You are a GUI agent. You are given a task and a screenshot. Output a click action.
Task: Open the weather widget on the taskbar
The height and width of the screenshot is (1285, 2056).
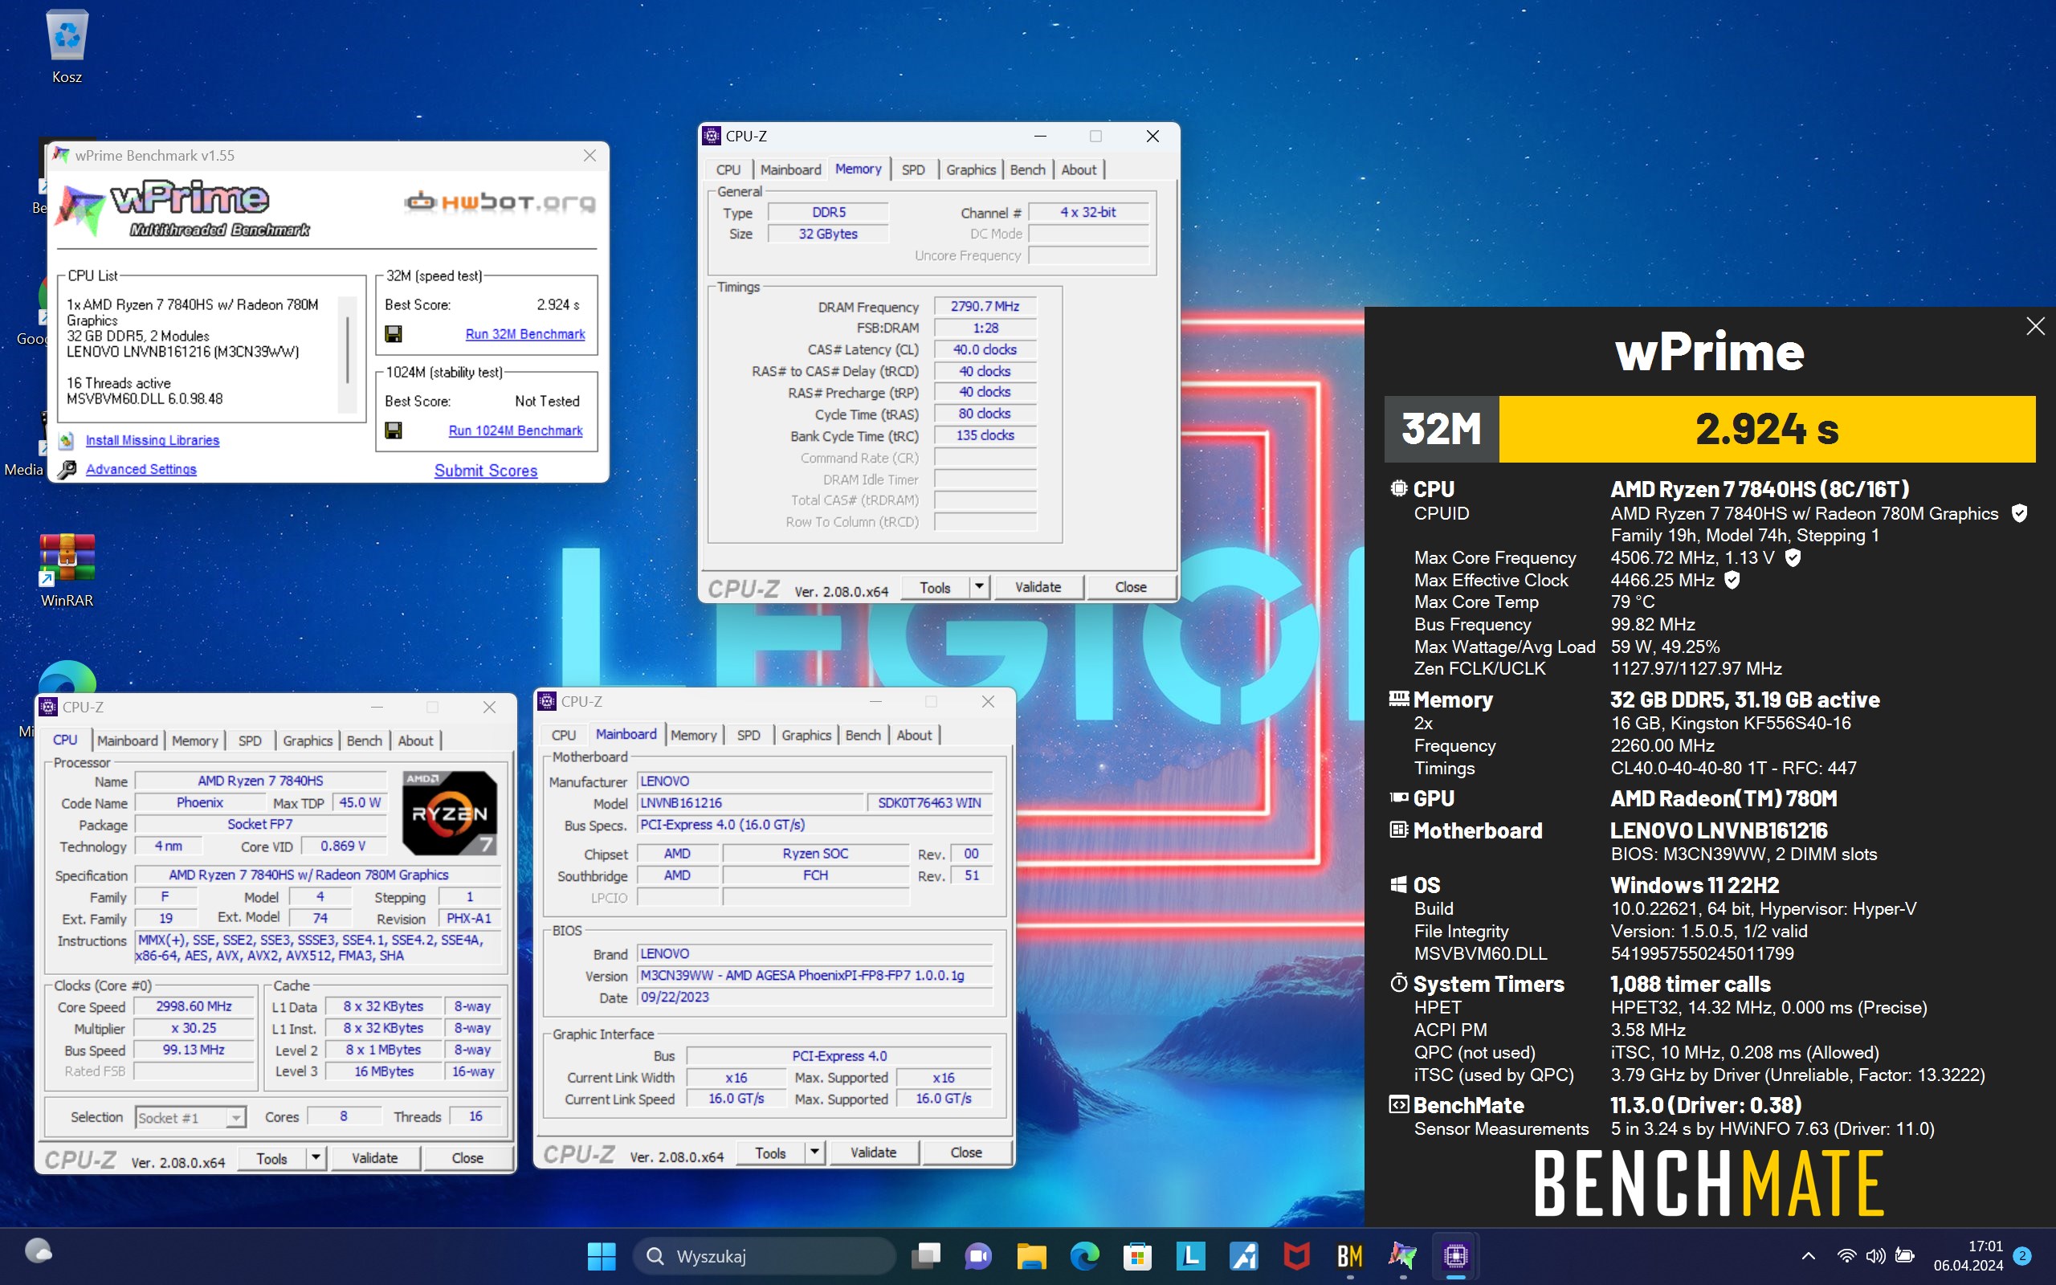click(39, 1252)
